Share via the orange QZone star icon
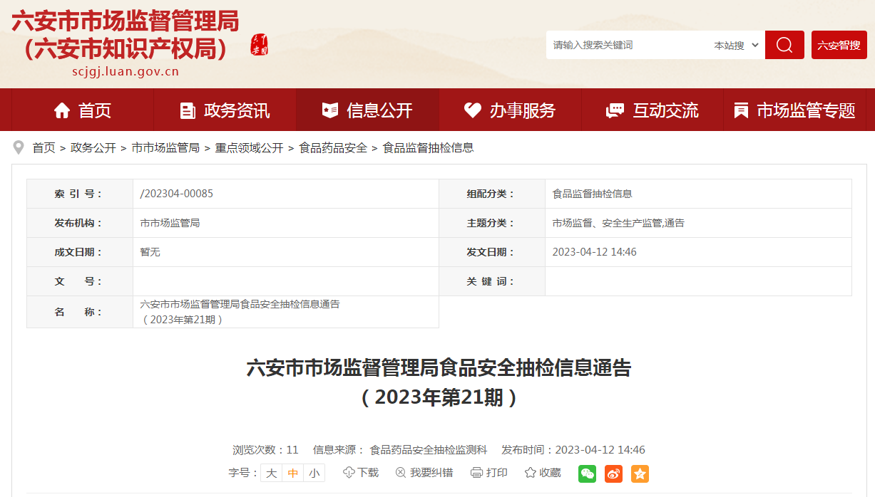875x497 pixels. [640, 474]
